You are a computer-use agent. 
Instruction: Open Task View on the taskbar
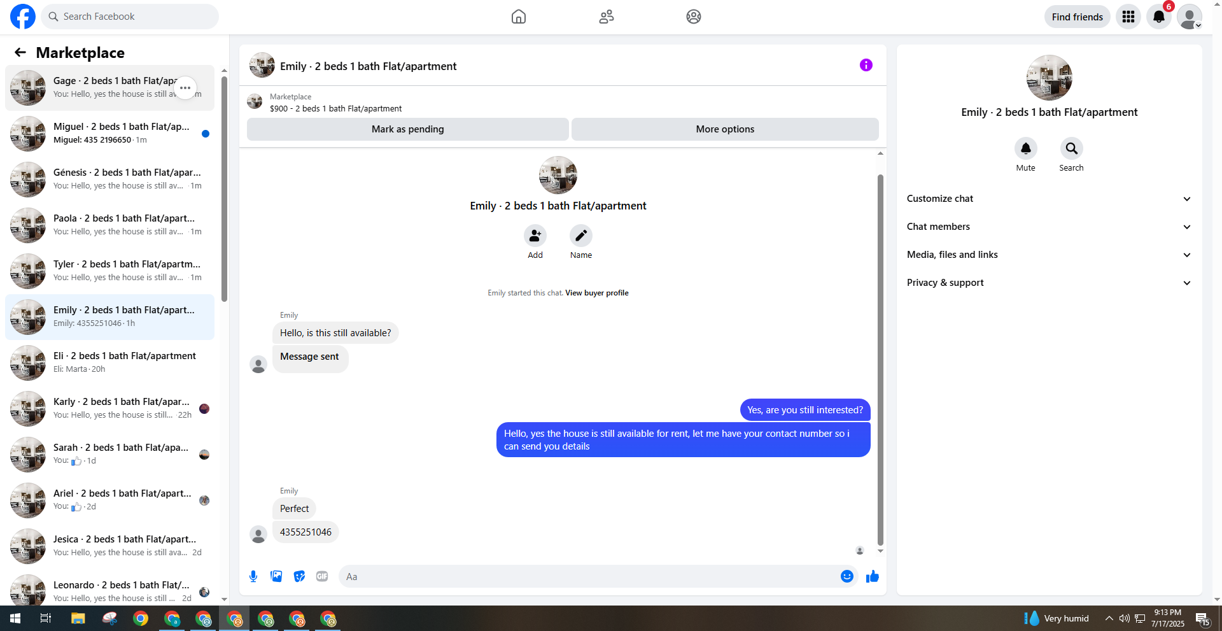point(46,618)
